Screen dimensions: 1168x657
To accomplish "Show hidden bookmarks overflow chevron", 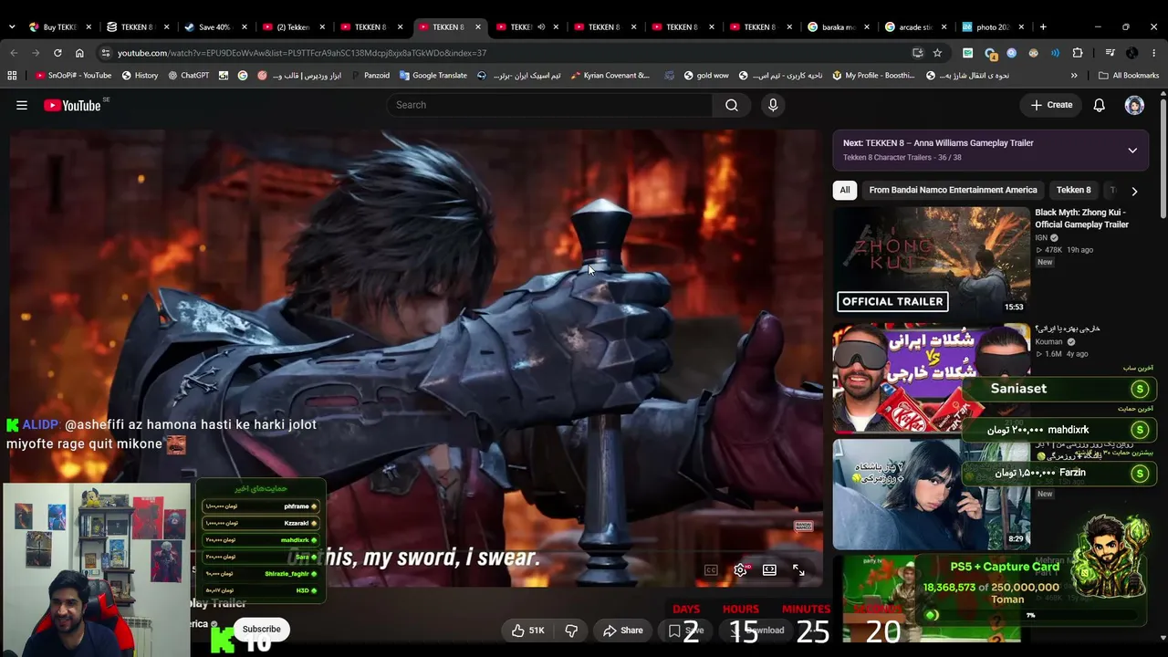I will [x=1074, y=76].
